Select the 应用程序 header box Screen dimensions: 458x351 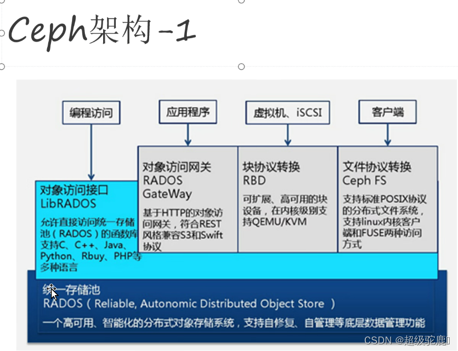point(189,111)
